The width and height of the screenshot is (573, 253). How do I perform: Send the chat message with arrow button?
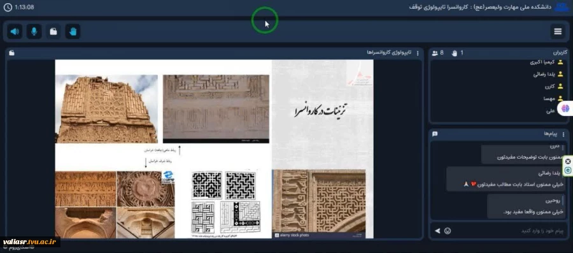coord(437,231)
